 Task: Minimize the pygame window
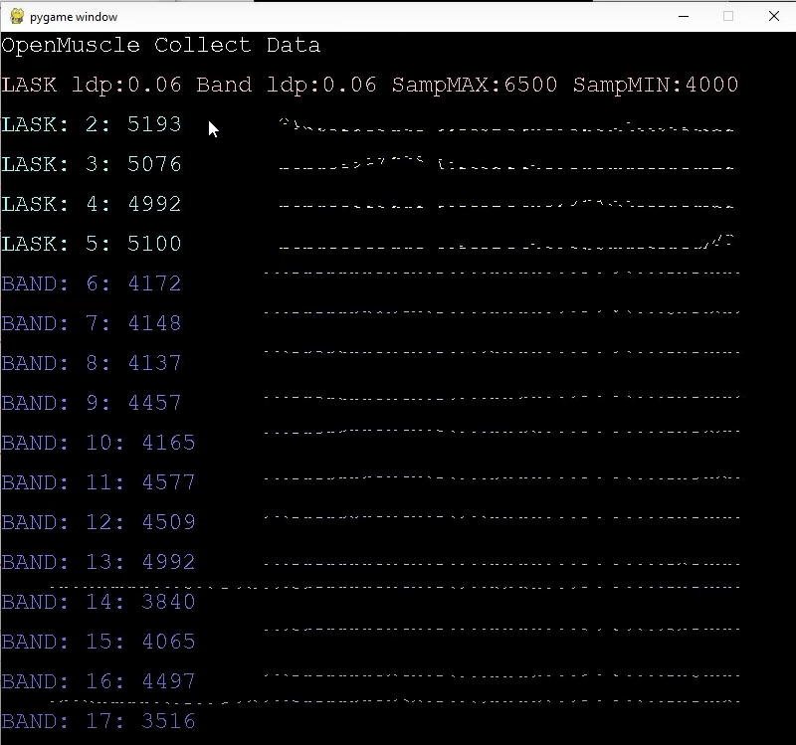pyautogui.click(x=684, y=17)
